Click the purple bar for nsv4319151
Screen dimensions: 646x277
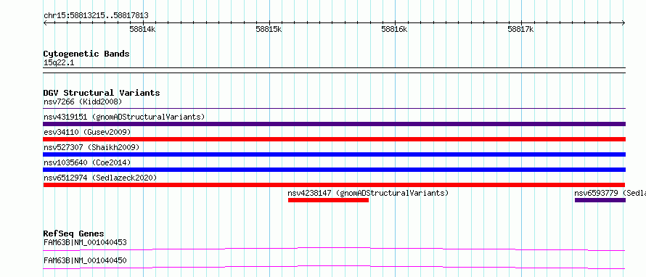[x=335, y=124]
